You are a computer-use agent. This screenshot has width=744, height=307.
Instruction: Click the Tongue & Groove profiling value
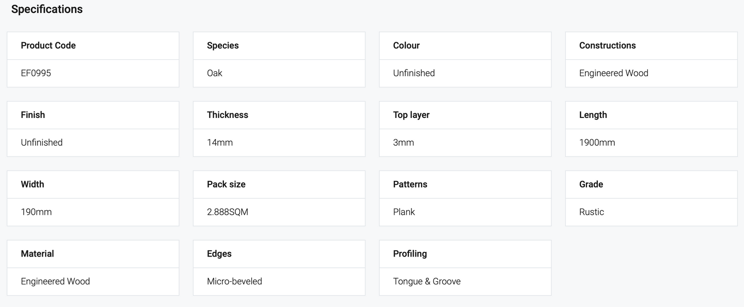[x=427, y=281]
